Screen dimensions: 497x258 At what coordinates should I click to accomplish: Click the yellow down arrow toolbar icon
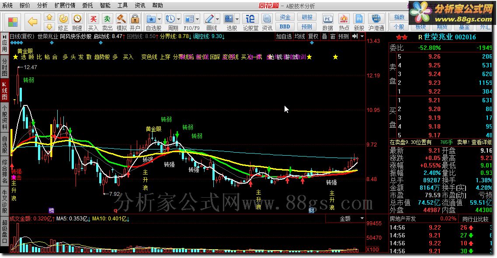pos(49,27)
